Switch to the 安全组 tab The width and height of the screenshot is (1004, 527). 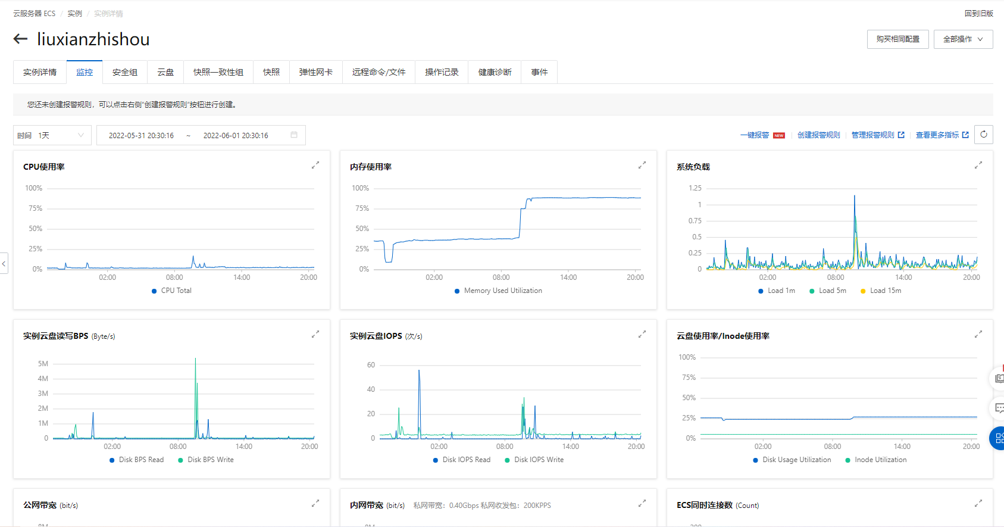125,72
